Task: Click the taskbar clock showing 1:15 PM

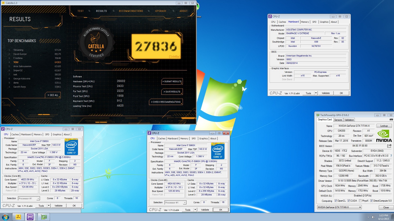Action: 384,217
